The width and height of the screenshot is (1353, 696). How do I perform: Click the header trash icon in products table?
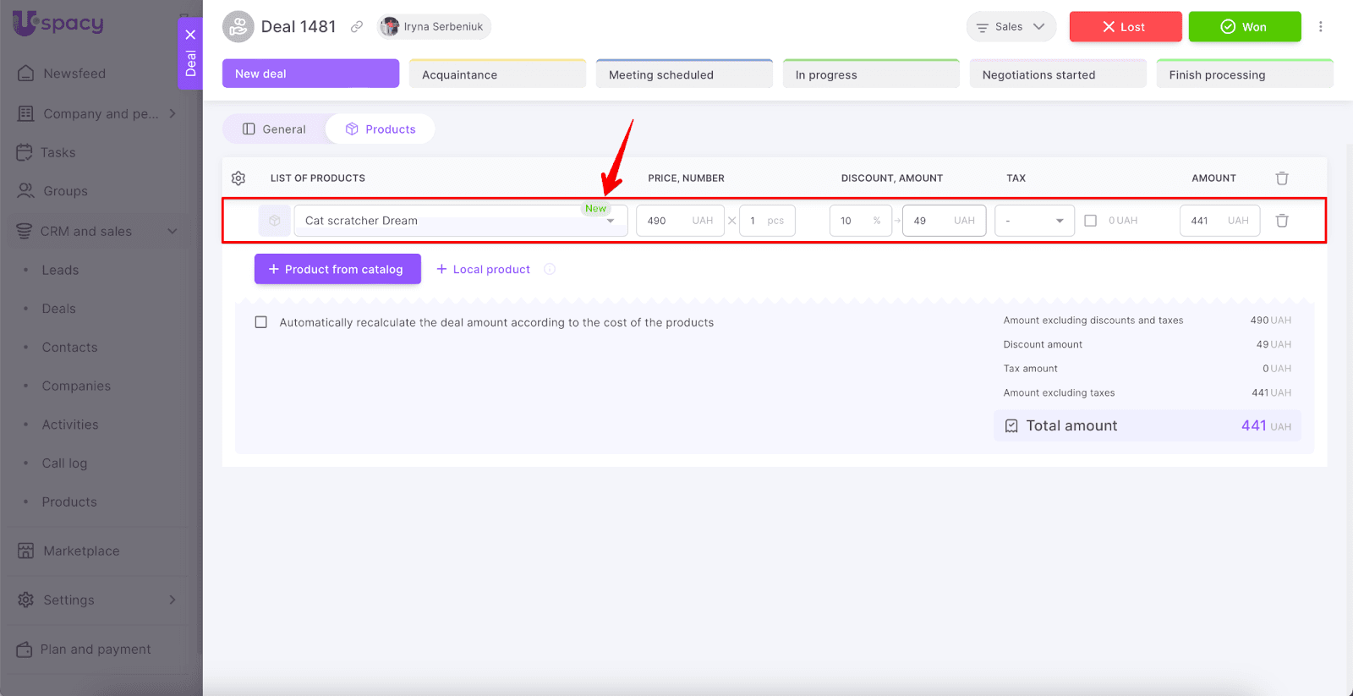point(1282,178)
